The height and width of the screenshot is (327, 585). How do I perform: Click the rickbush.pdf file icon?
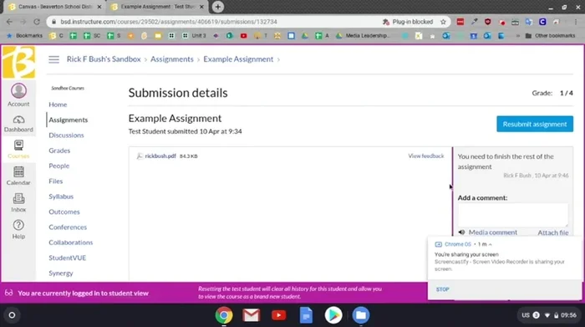[140, 156]
